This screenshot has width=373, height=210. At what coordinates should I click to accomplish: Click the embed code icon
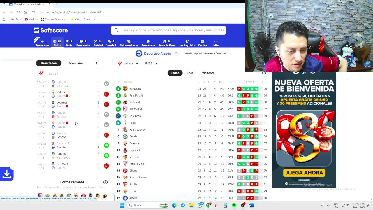pyautogui.click(x=264, y=73)
